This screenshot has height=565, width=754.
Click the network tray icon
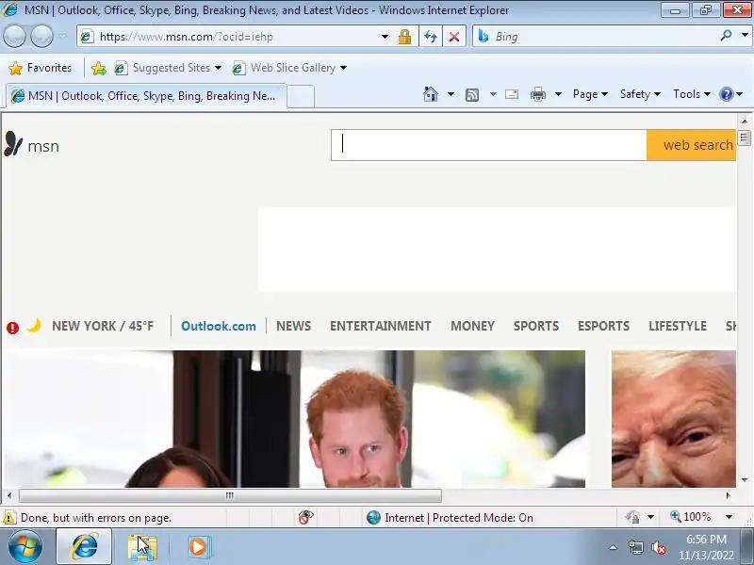click(635, 547)
